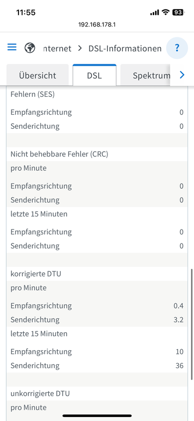Screen dimensions: 194x421
Task: Click the vertical scrollbar on the right edge
Action: coord(192,324)
